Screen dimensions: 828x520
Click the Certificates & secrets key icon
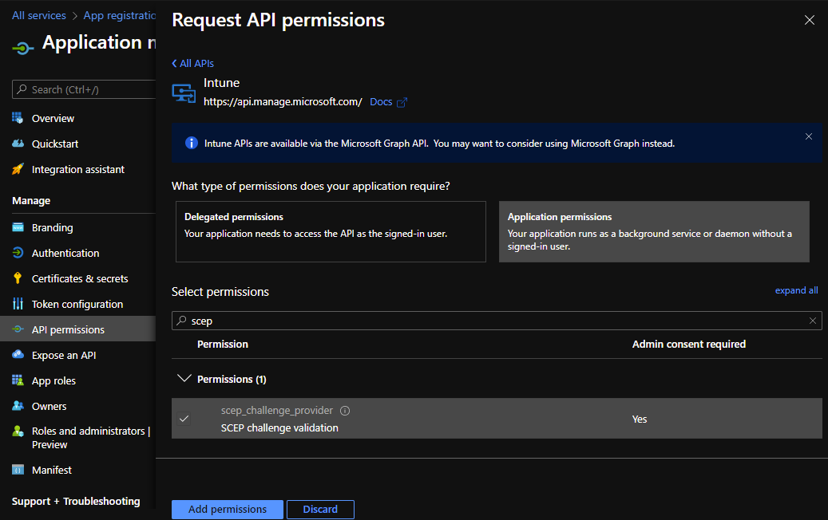pyautogui.click(x=18, y=278)
